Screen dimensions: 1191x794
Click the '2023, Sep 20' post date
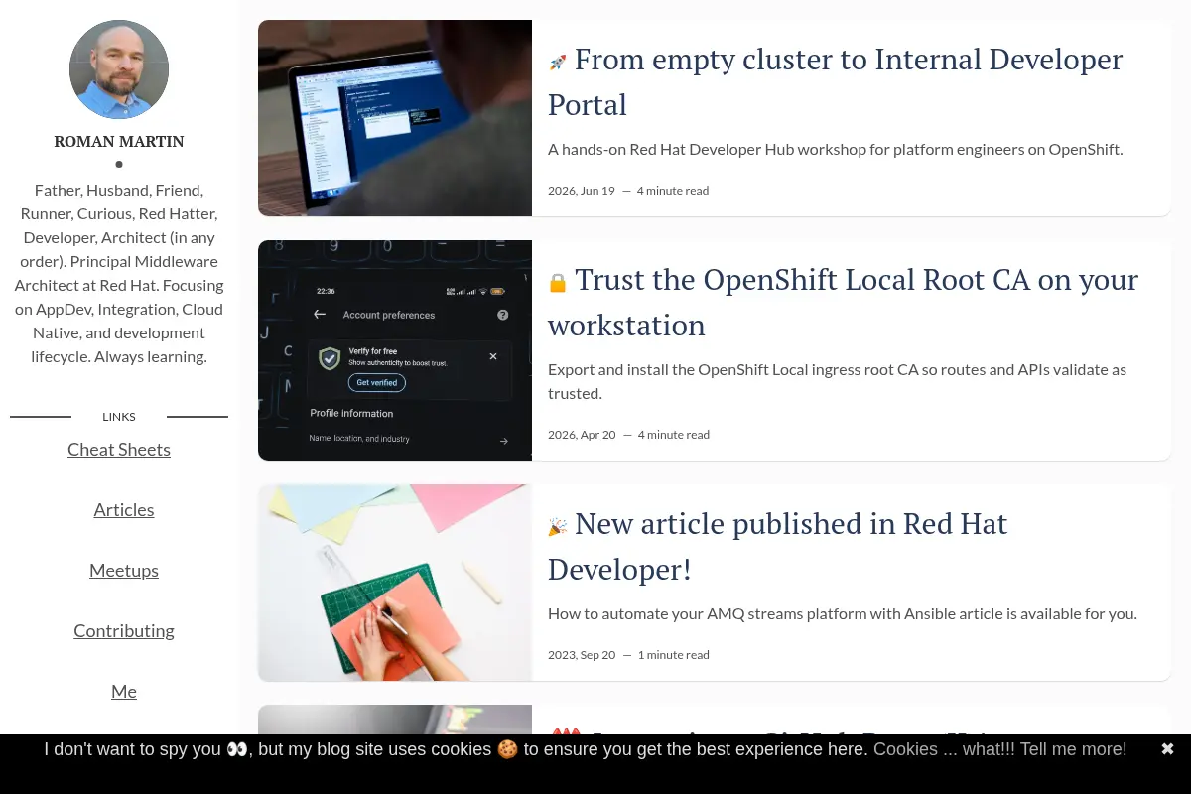(582, 655)
